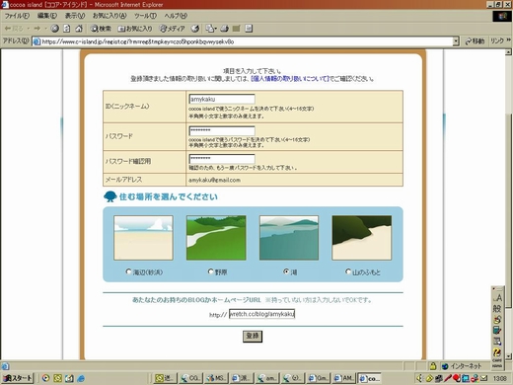Select the seaside beach (海辺) radio button
513x385 pixels.
point(128,271)
